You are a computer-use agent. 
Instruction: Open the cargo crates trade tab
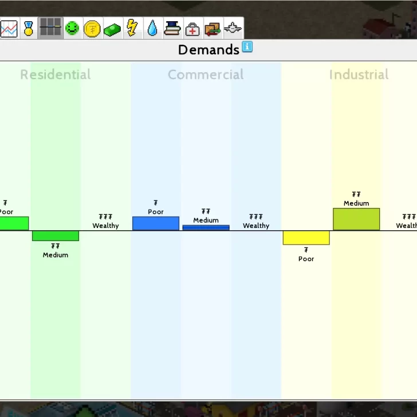[x=212, y=29]
